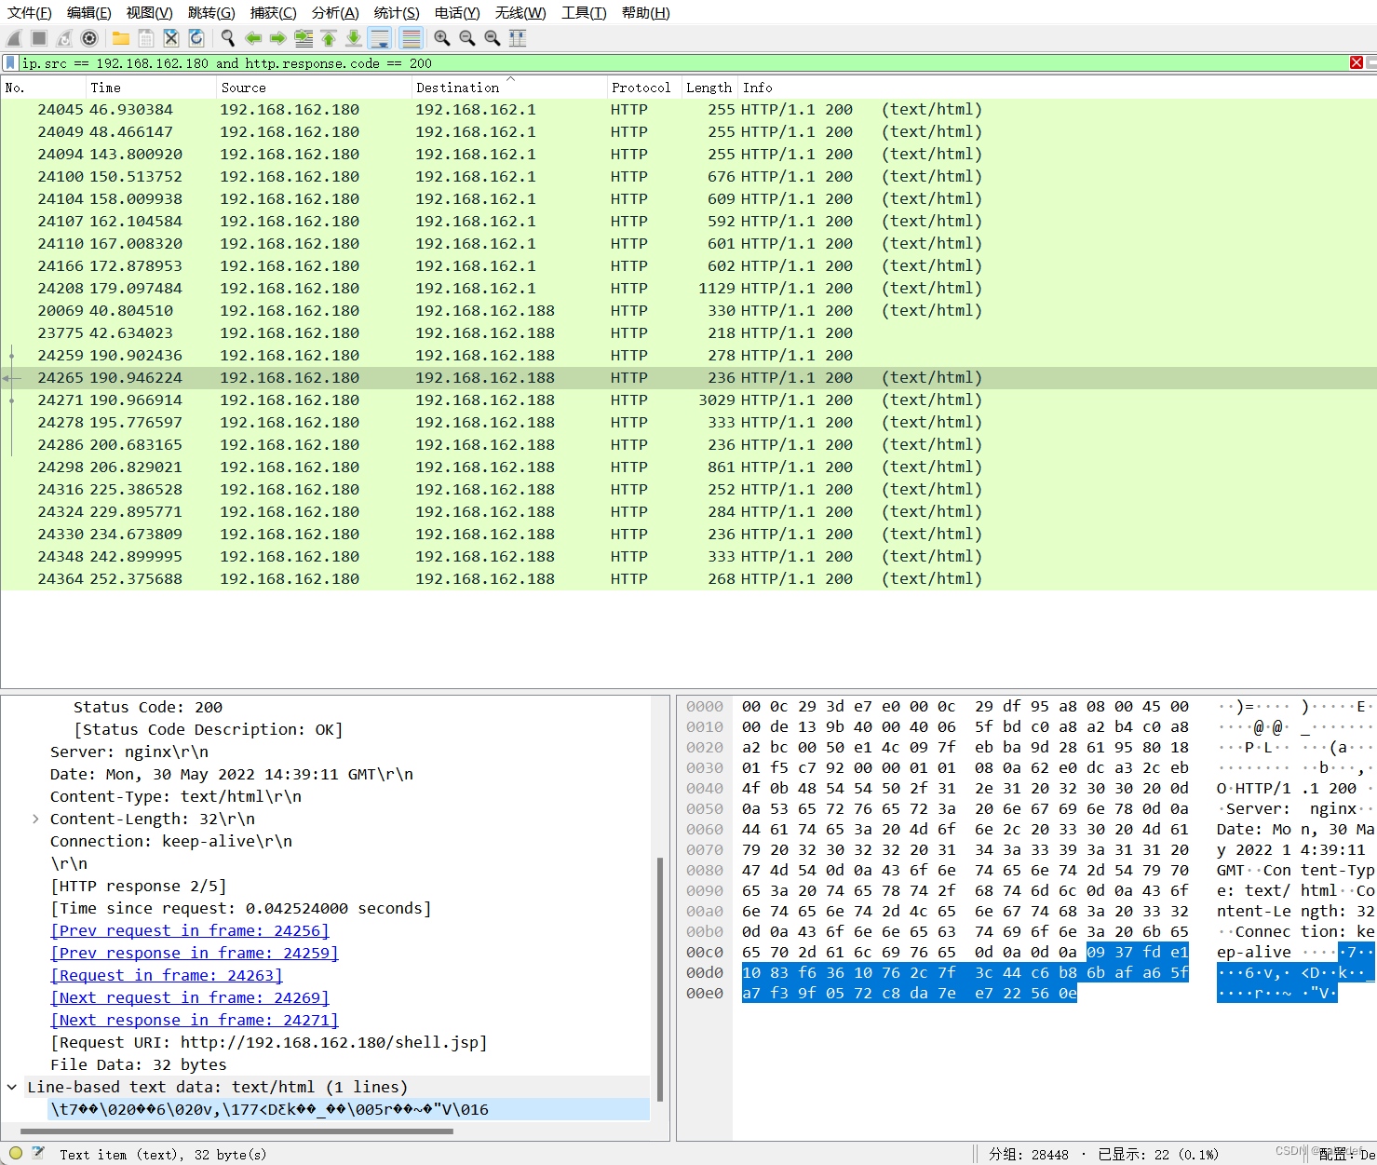Click the details pane vertical scrollbar

point(660,978)
